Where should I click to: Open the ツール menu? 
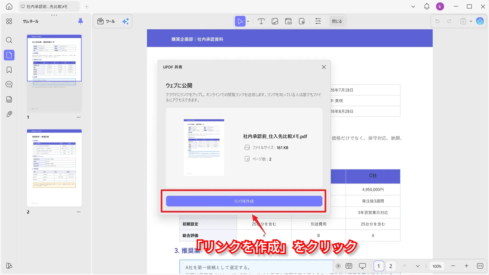106,21
